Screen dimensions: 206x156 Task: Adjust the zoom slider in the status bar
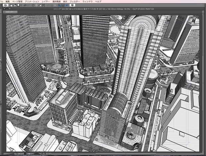pyautogui.click(x=9, y=154)
